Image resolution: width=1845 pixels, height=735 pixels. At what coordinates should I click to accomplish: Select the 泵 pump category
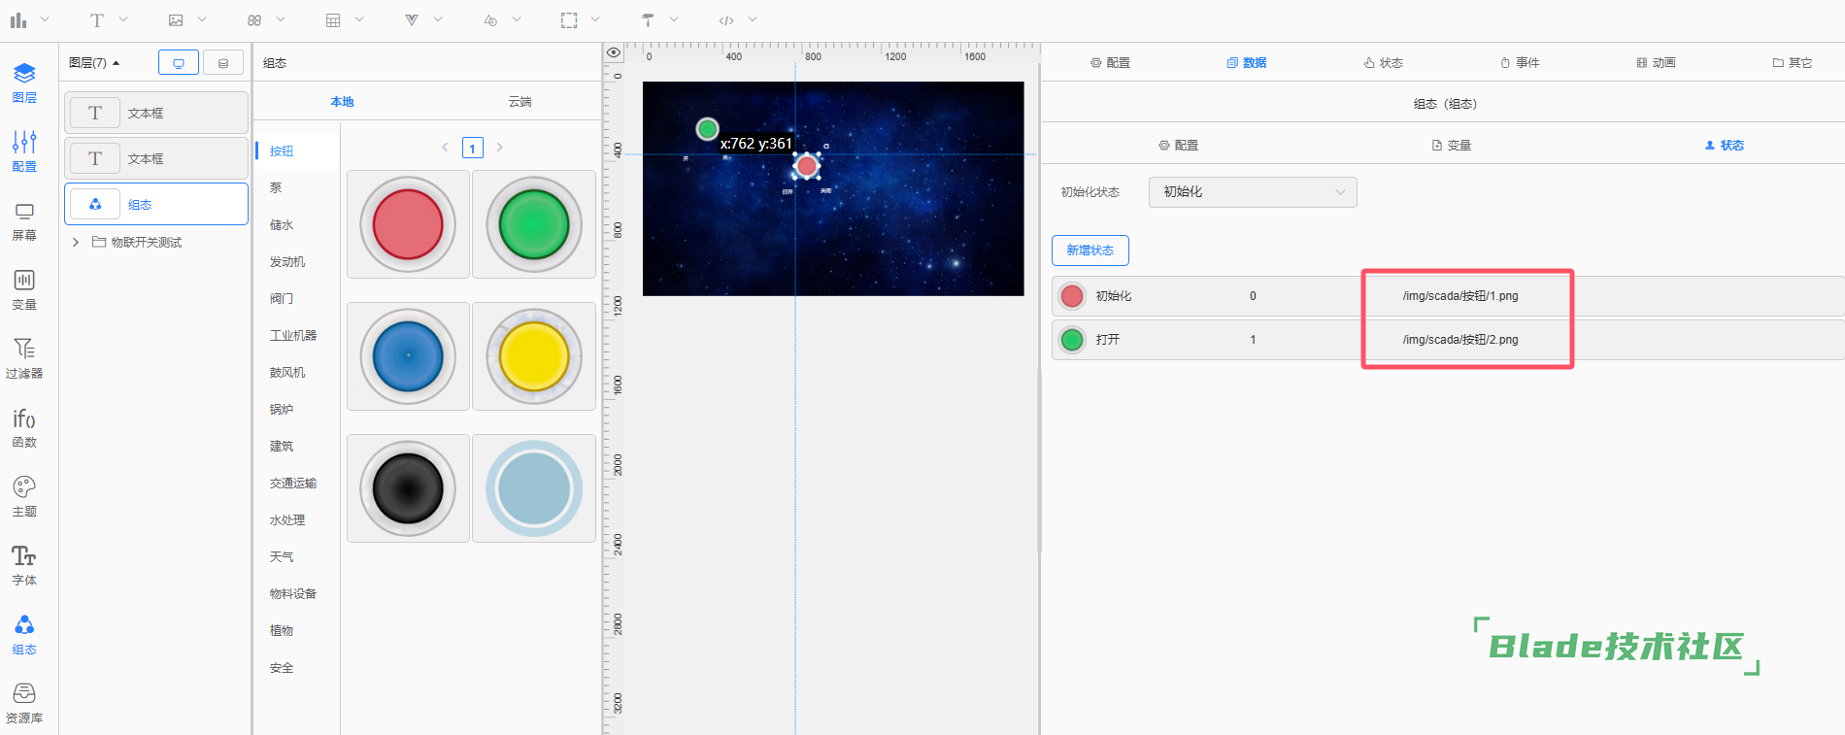pyautogui.click(x=277, y=187)
